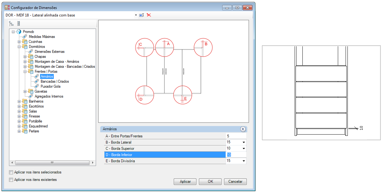Click the drawer preview image beside the dialog

[321, 93]
